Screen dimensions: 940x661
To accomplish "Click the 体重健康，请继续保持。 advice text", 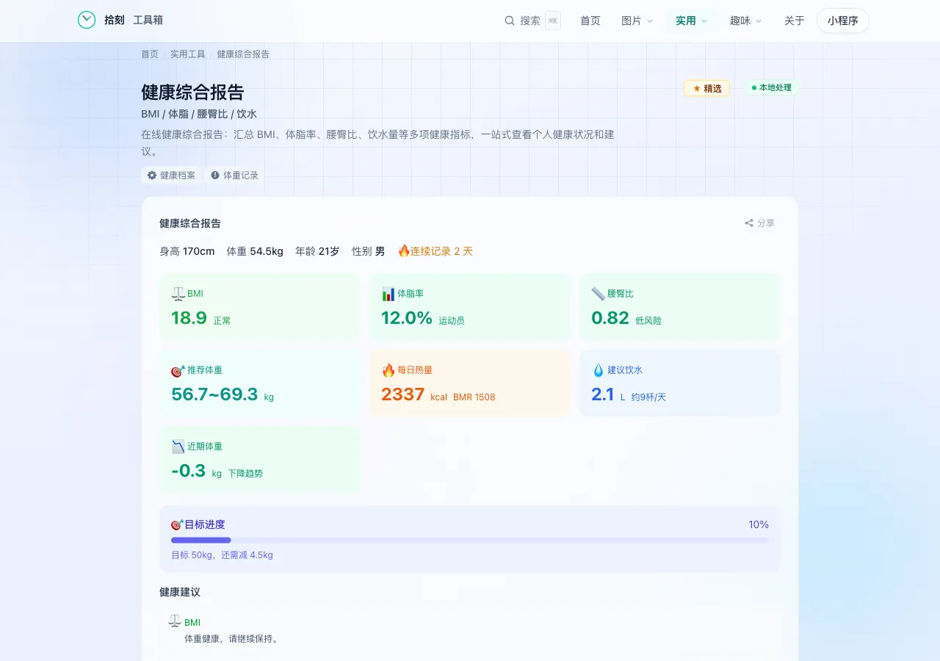I will 231,639.
